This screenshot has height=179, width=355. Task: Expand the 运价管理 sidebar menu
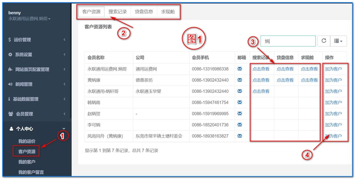[37, 40]
